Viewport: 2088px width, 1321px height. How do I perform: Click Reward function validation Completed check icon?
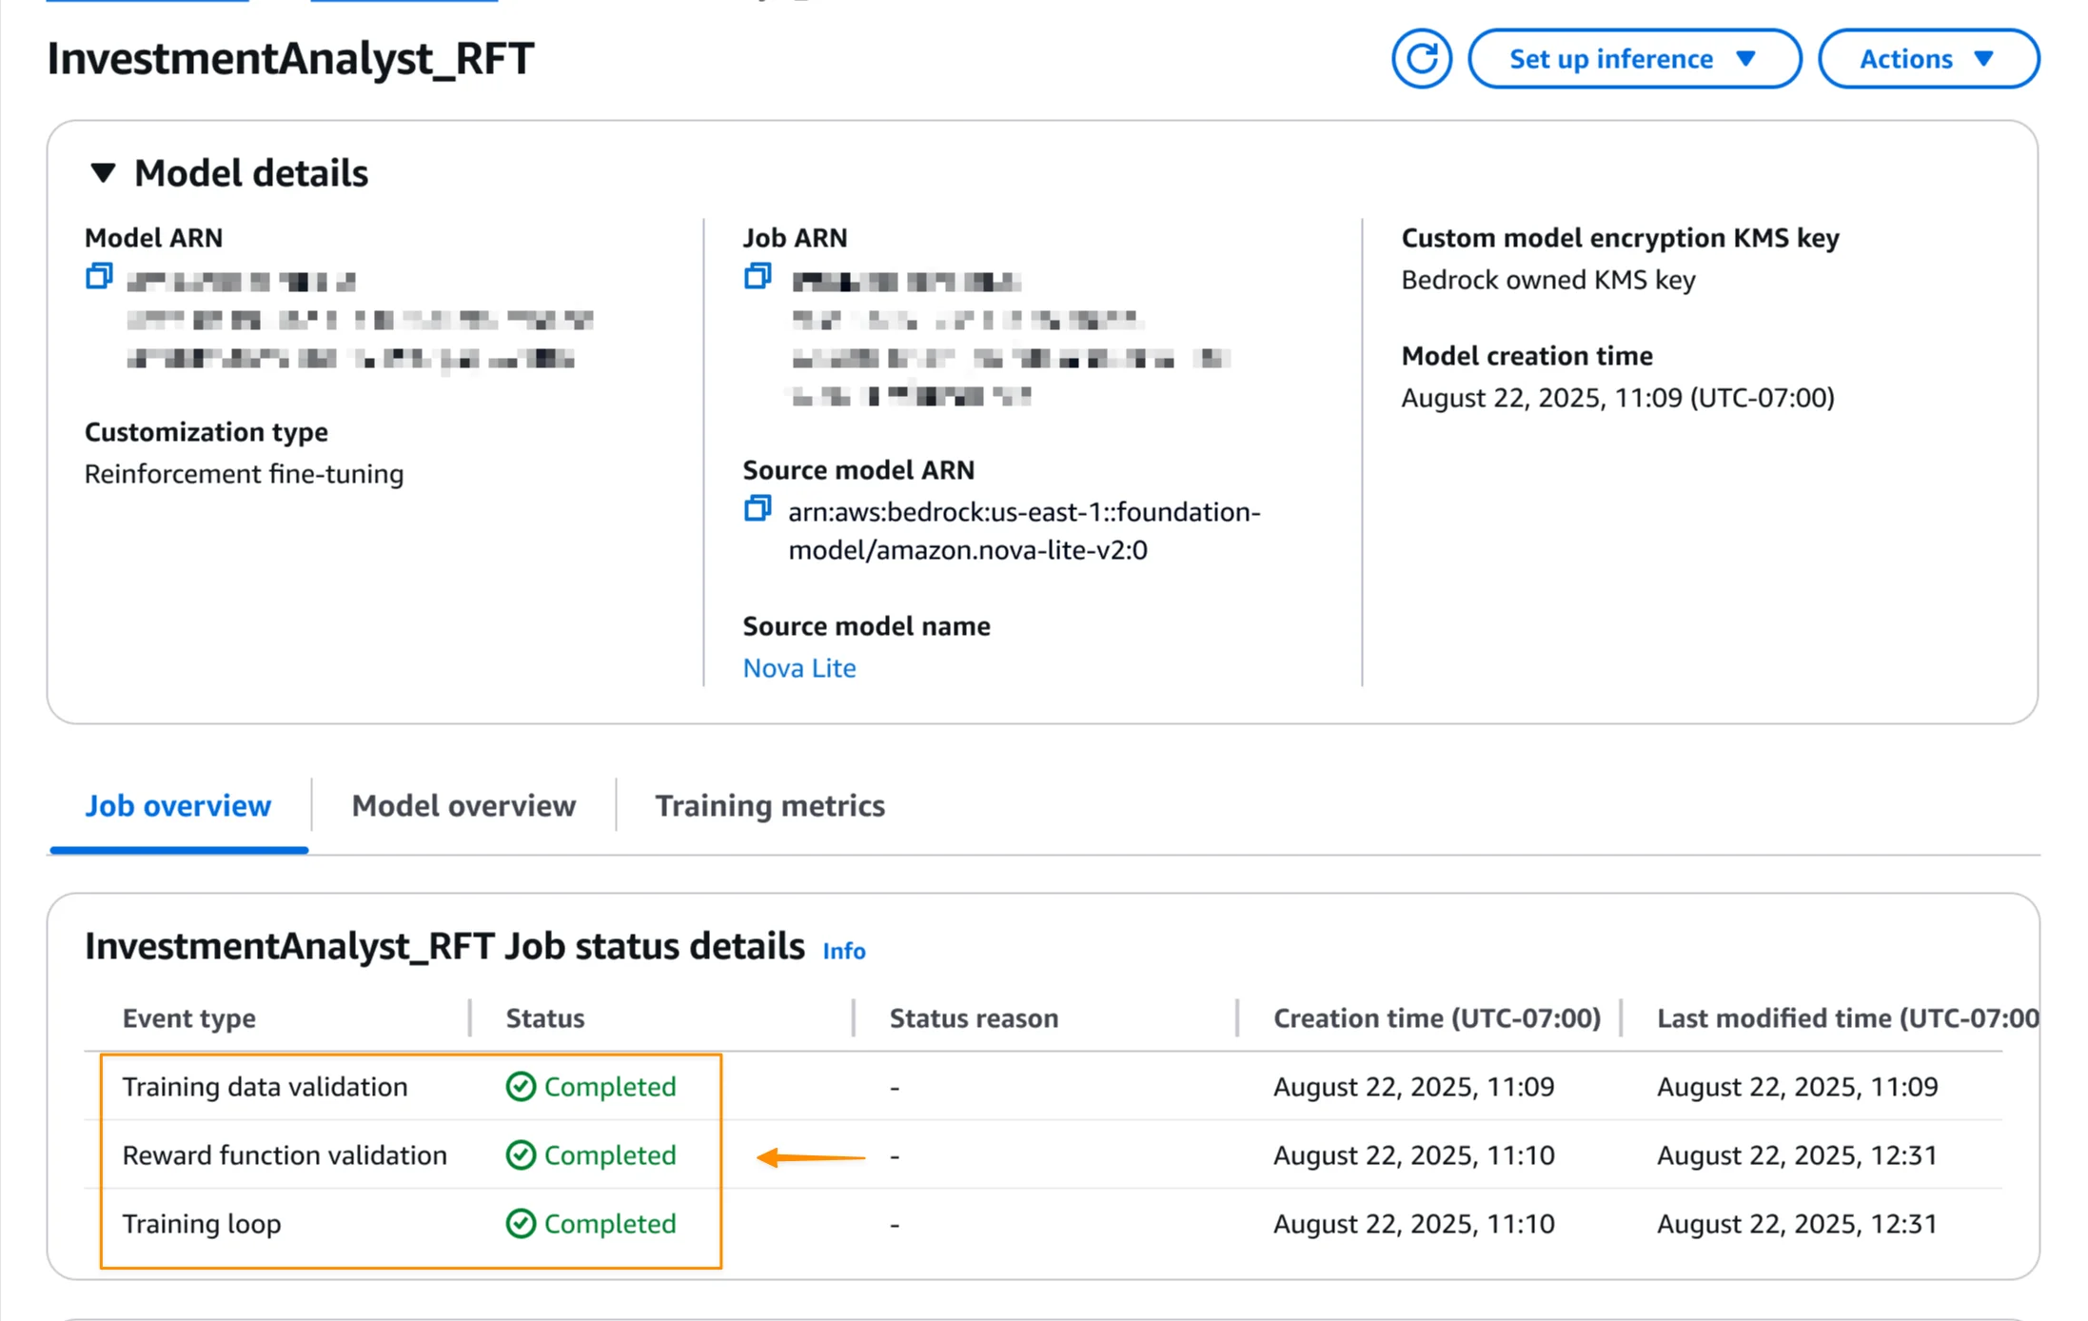[521, 1154]
